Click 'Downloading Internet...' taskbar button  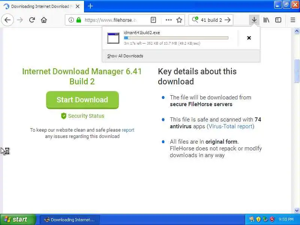coord(70,220)
